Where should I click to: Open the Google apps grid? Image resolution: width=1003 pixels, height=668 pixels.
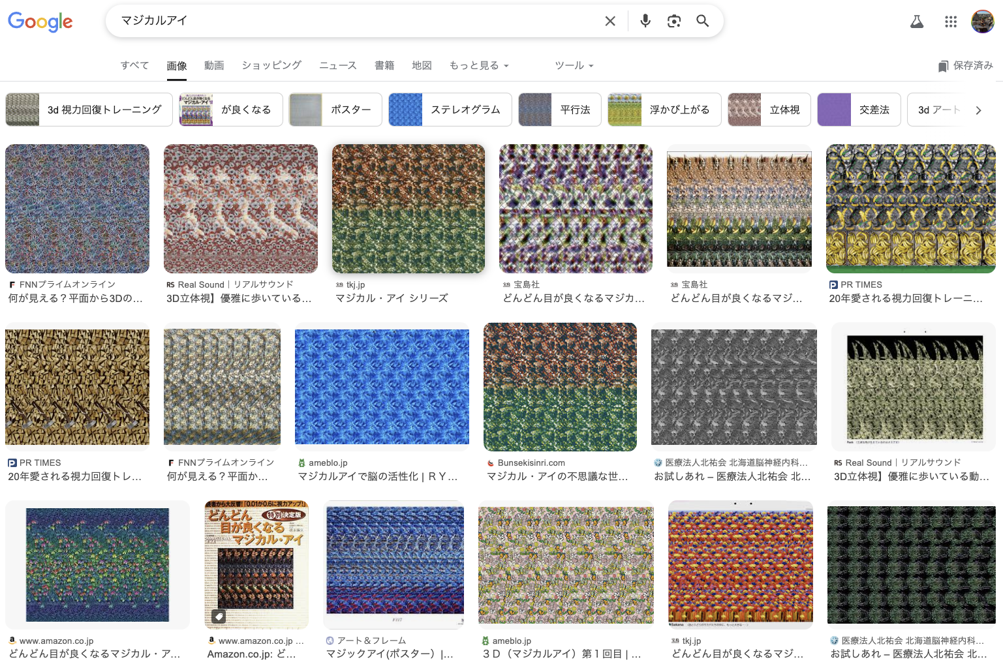click(951, 22)
